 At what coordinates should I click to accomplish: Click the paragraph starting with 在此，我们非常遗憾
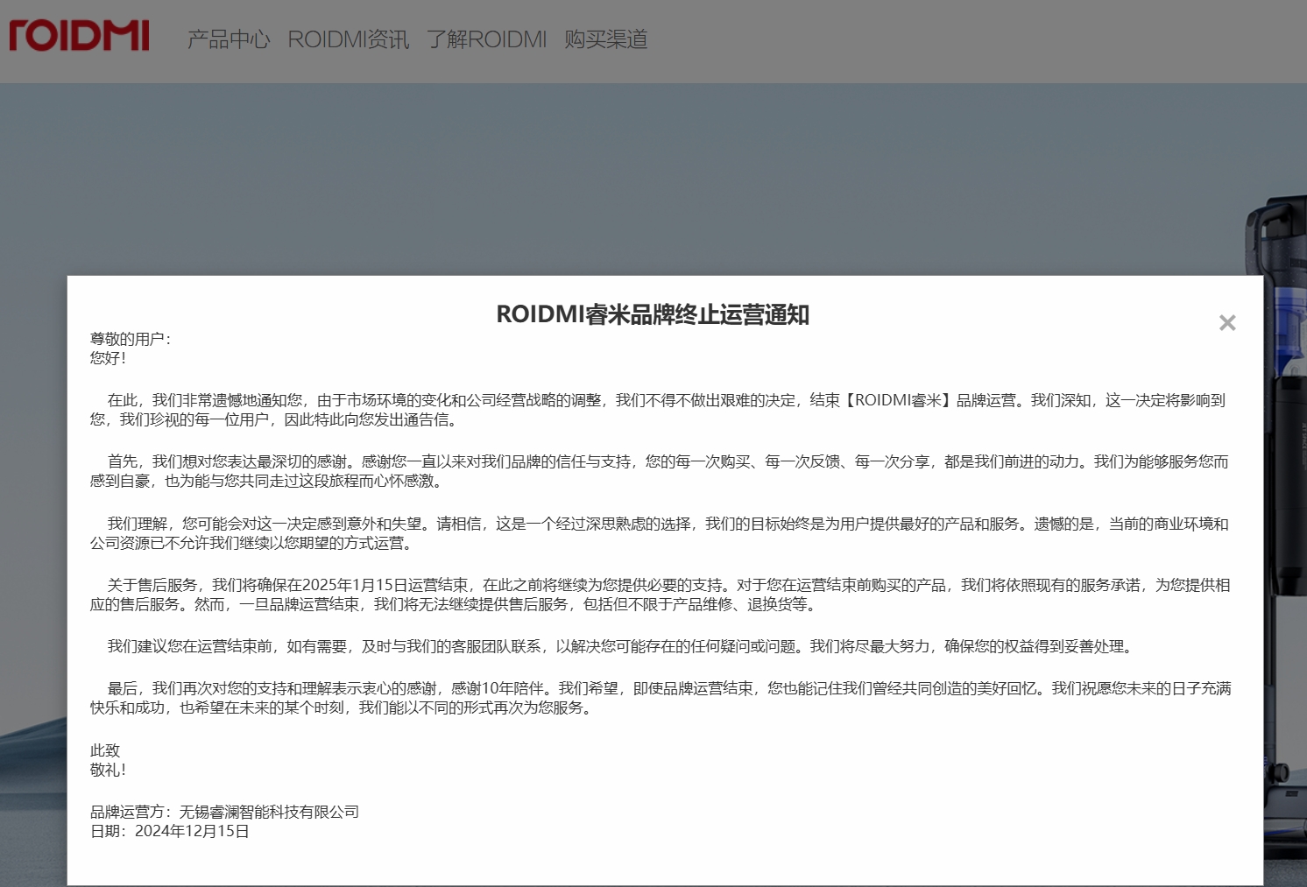[x=659, y=410]
